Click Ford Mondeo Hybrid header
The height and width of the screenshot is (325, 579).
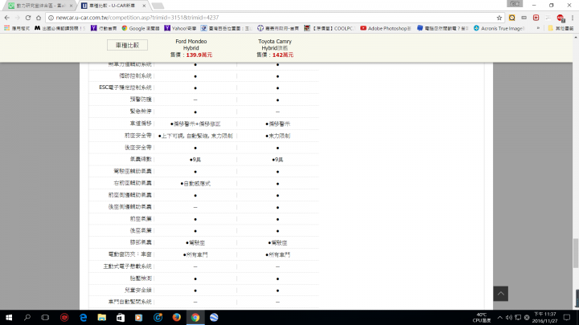click(x=191, y=45)
